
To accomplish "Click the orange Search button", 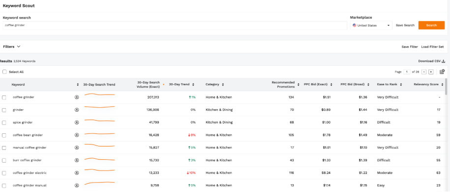I will pyautogui.click(x=431, y=25).
